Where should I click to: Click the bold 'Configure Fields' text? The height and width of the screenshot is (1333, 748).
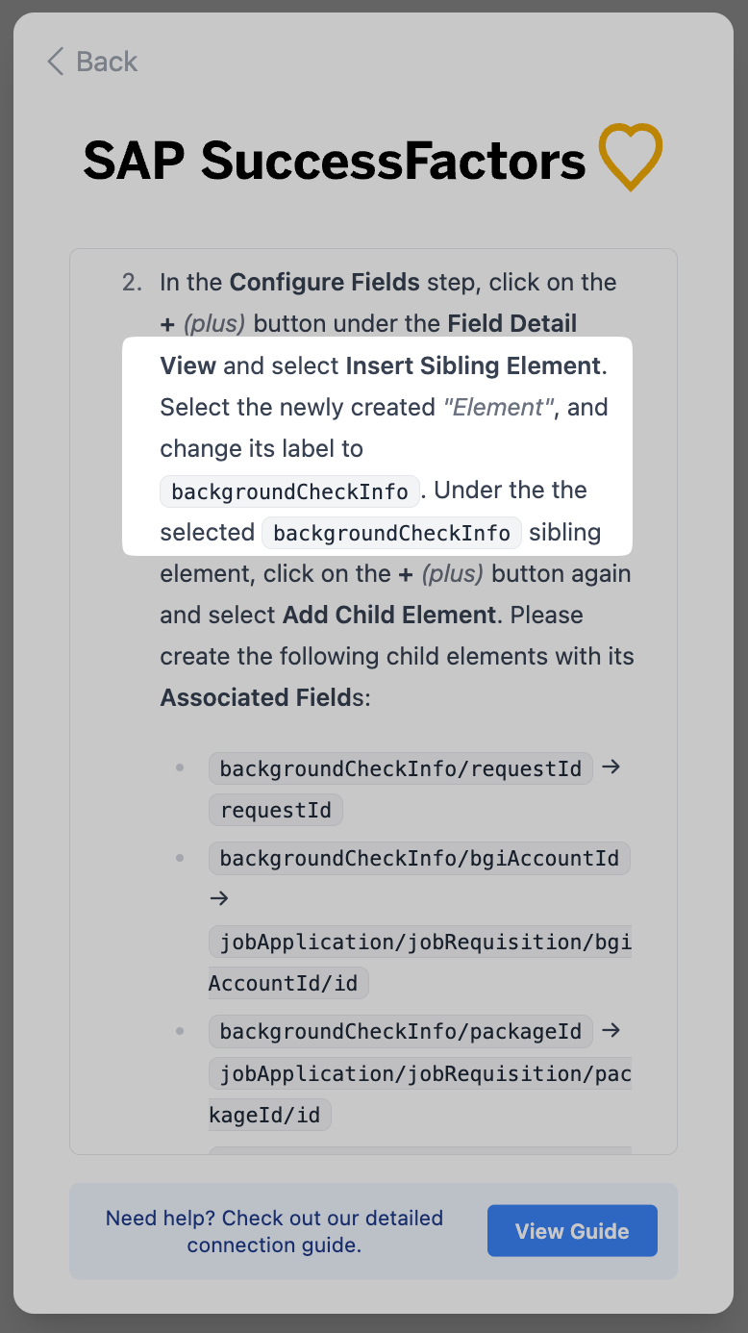click(324, 283)
